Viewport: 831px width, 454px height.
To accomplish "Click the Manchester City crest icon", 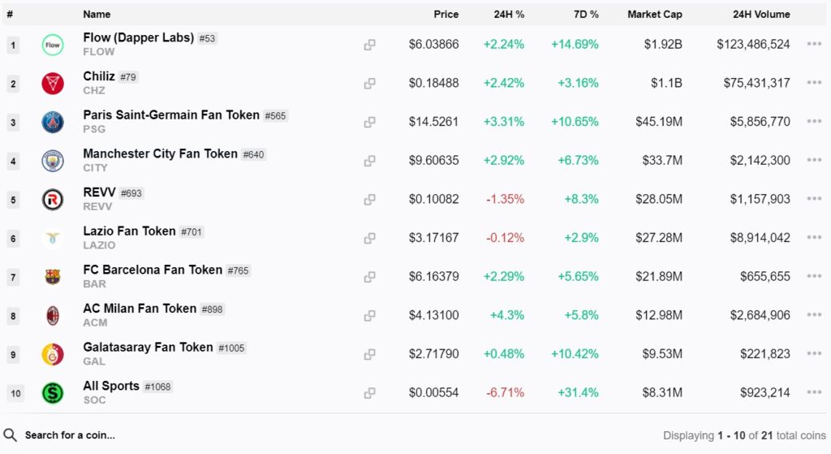I will point(53,162).
